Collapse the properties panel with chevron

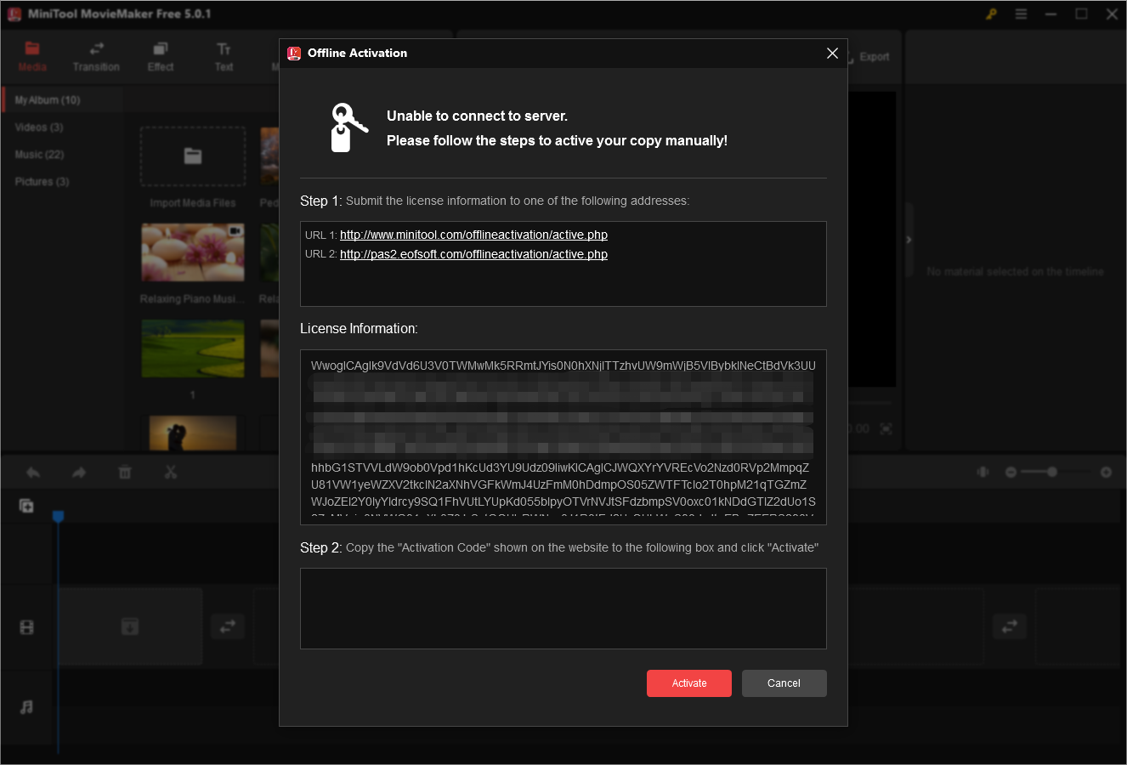[909, 240]
